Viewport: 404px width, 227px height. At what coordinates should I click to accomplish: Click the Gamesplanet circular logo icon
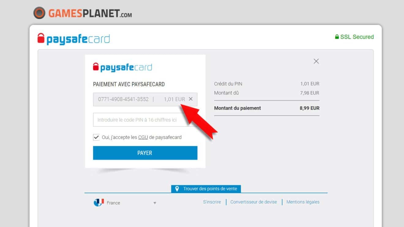tap(39, 13)
